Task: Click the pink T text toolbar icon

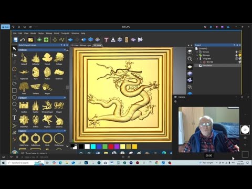Action: pyautogui.click(x=106, y=40)
